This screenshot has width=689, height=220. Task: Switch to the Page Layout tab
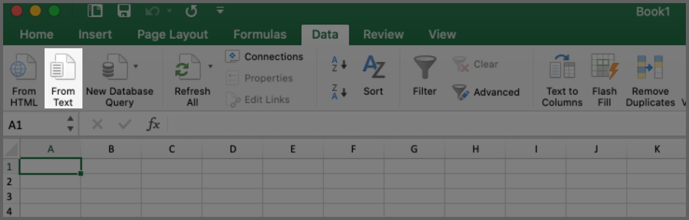pyautogui.click(x=173, y=35)
